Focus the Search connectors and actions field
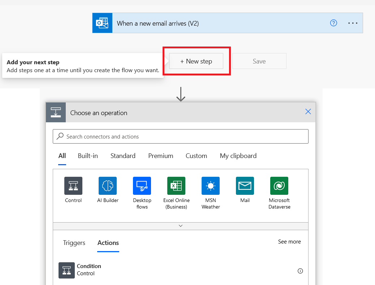 click(x=181, y=136)
